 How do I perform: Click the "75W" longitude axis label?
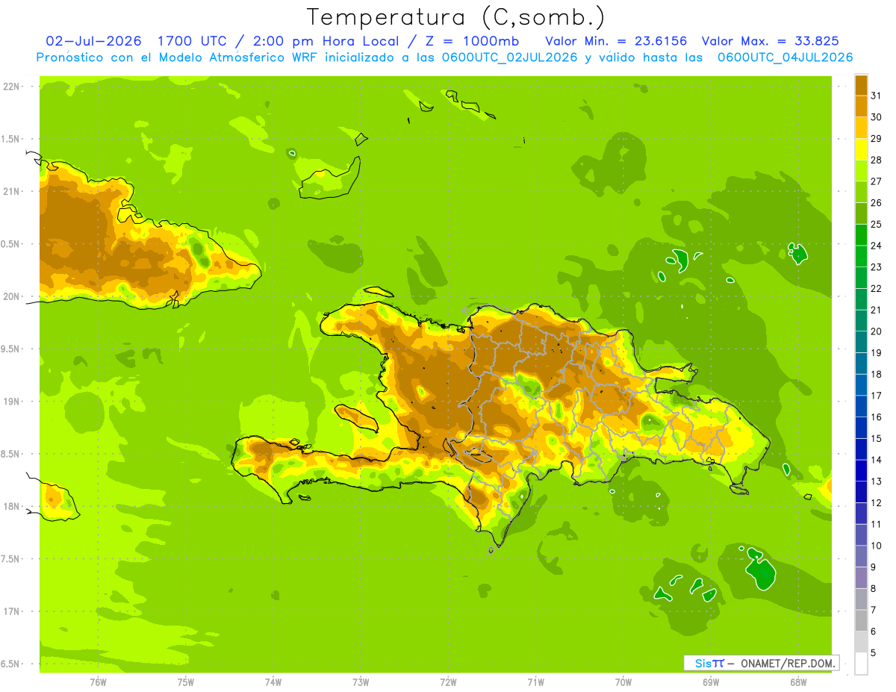[x=186, y=682]
